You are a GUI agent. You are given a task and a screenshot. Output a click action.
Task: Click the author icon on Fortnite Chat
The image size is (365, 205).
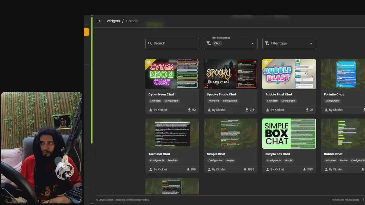(x=326, y=110)
